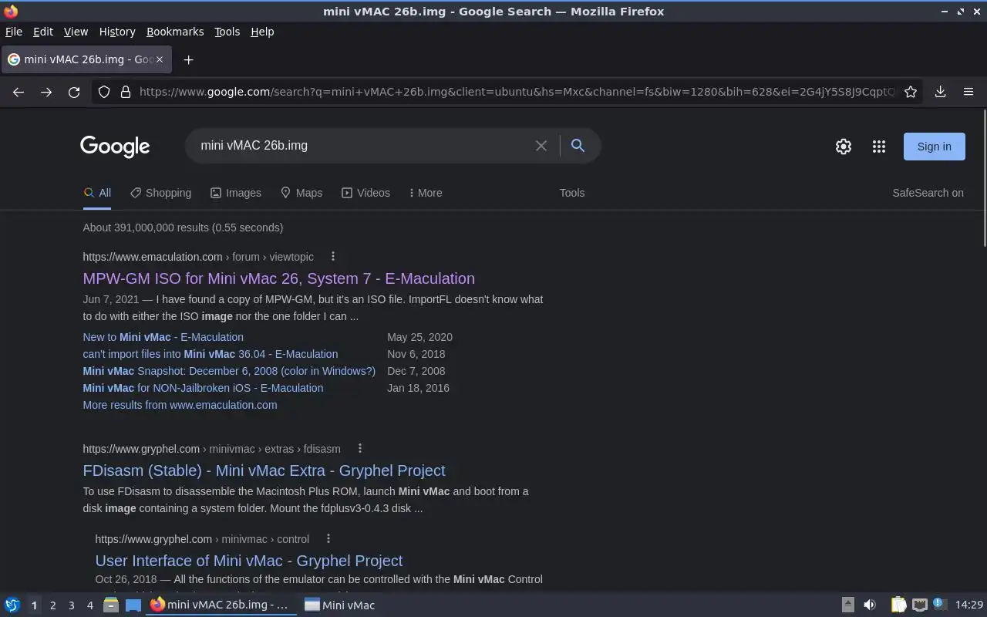This screenshot has width=987, height=617.
Task: Open Google quick settings gear
Action: tap(844, 147)
